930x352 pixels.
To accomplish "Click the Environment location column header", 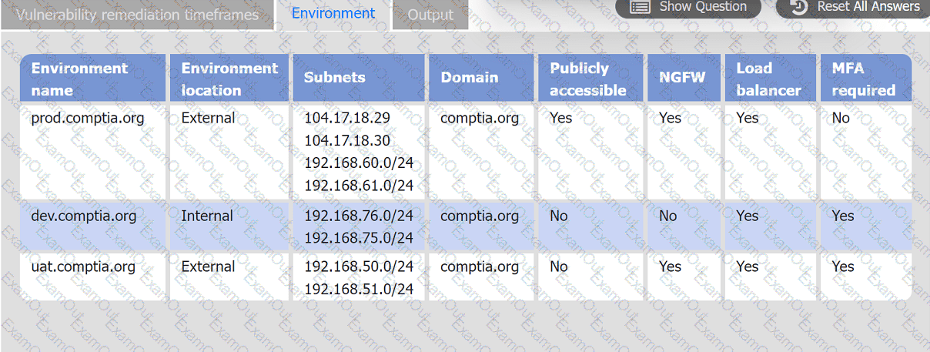I will (x=229, y=79).
